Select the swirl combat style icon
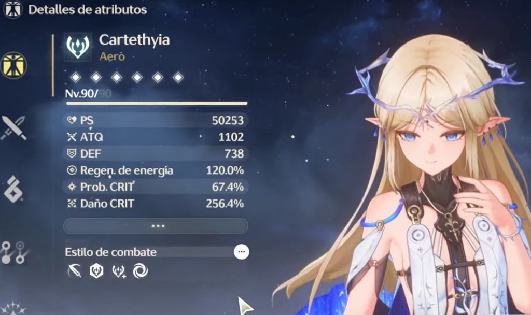 coord(141,271)
